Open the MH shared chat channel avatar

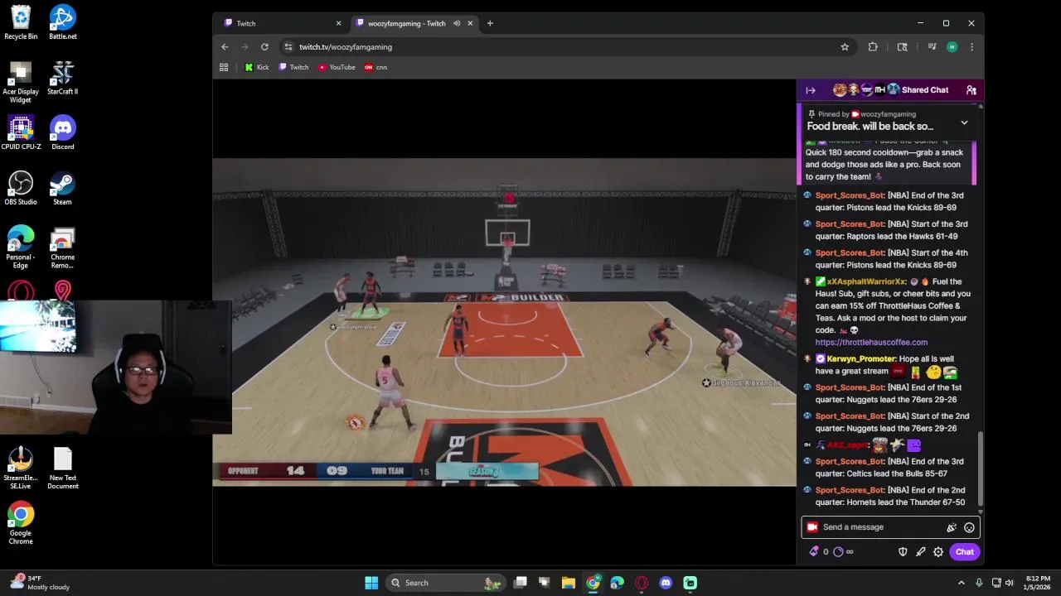(x=879, y=89)
